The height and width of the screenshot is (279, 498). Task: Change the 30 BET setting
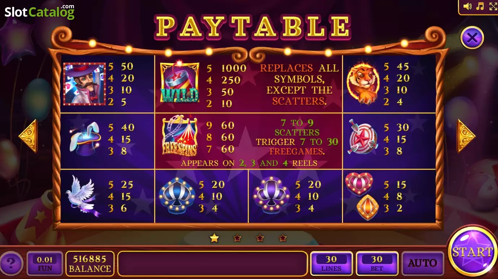[377, 263]
